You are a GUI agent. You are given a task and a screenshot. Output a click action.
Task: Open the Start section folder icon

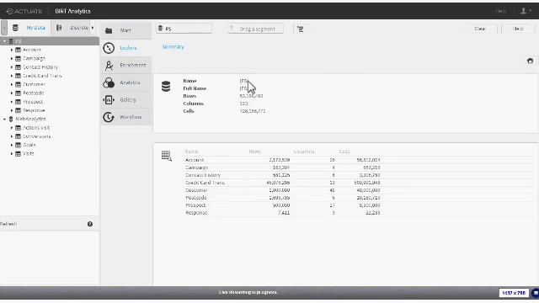109,30
